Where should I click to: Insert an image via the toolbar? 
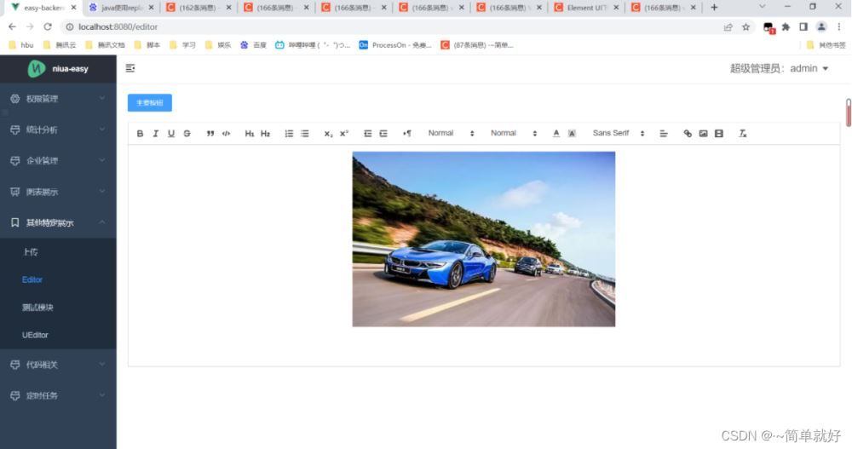(703, 134)
